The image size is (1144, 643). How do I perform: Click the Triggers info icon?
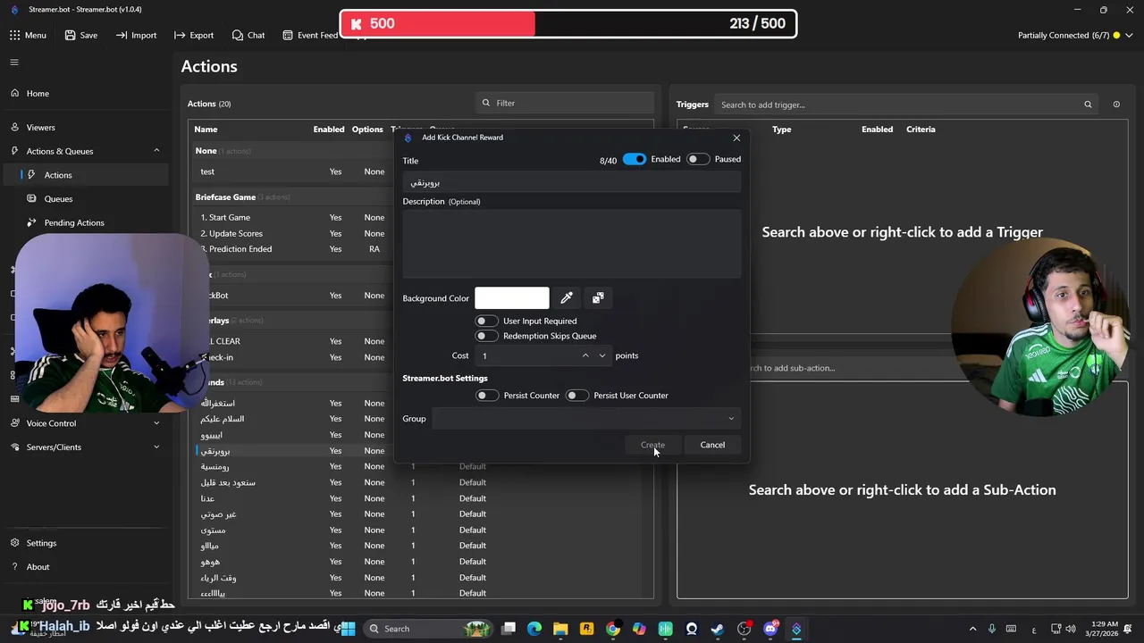pos(1116,104)
